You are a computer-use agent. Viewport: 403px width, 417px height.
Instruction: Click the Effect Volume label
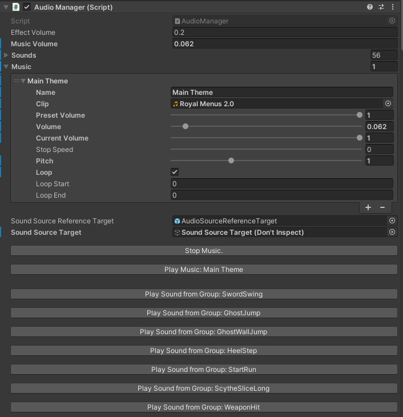(33, 33)
